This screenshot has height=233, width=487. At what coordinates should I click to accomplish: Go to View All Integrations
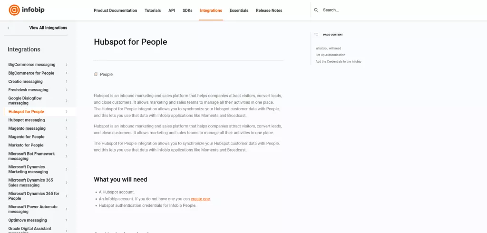point(48,28)
